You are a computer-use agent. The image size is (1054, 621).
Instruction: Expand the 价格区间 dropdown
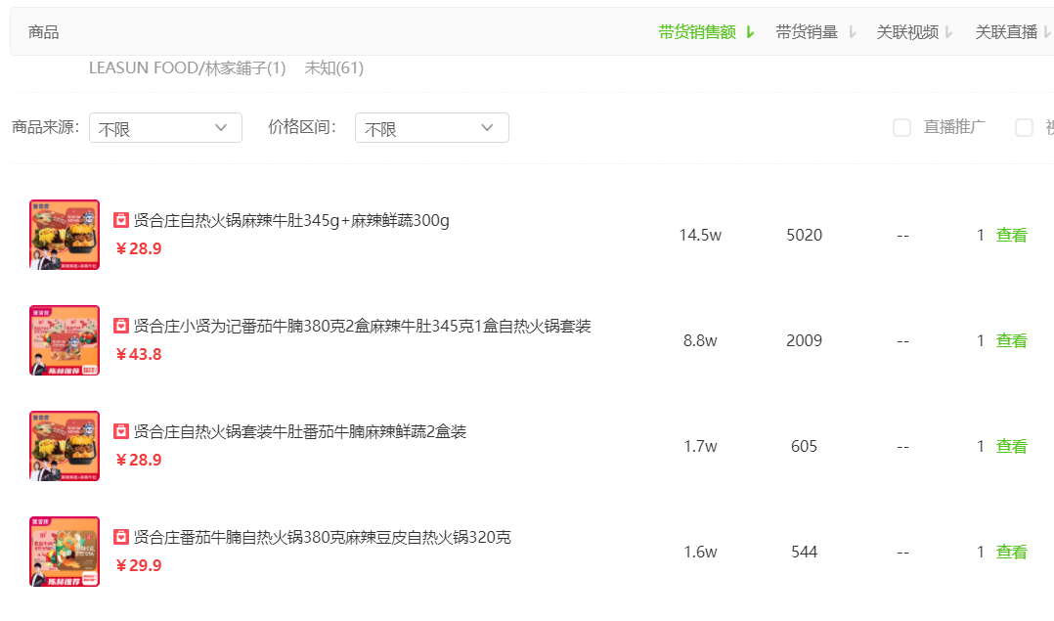(x=431, y=128)
